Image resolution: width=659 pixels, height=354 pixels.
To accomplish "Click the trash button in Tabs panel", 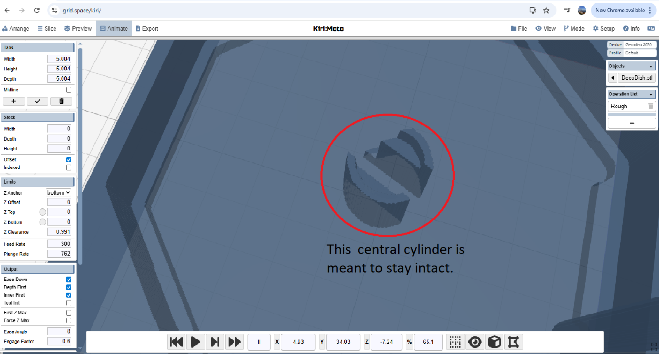I will [x=61, y=101].
